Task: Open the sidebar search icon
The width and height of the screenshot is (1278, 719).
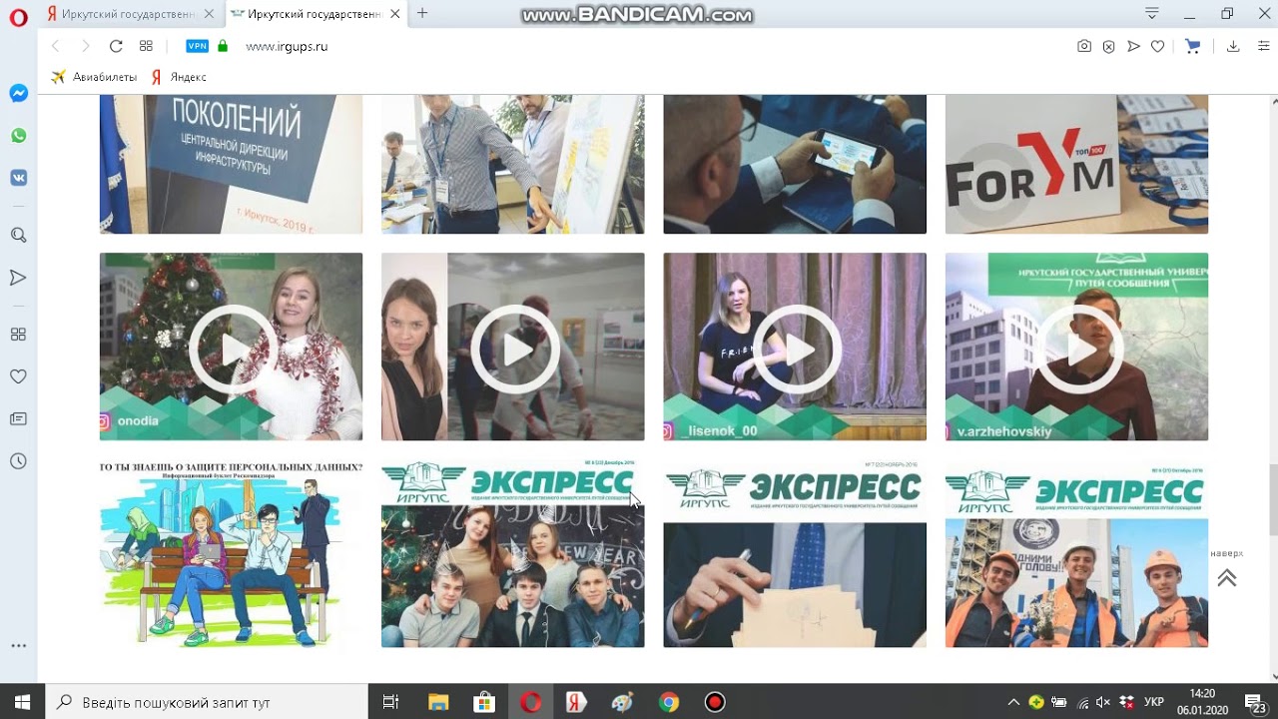Action: (x=18, y=235)
